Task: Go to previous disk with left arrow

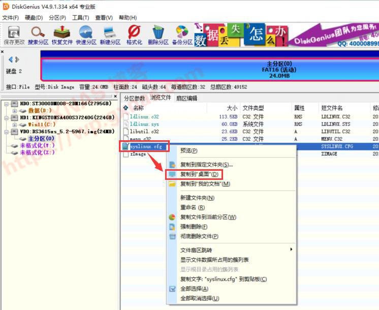Action: pyautogui.click(x=11, y=60)
